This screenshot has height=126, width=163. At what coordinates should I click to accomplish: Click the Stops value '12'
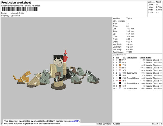[127, 23]
